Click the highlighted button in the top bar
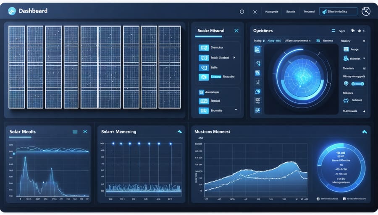378x215 pixels. tap(338, 11)
